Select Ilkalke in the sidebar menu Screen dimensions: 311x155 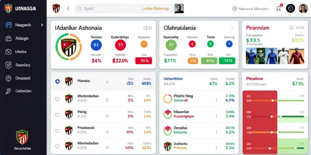click(21, 52)
